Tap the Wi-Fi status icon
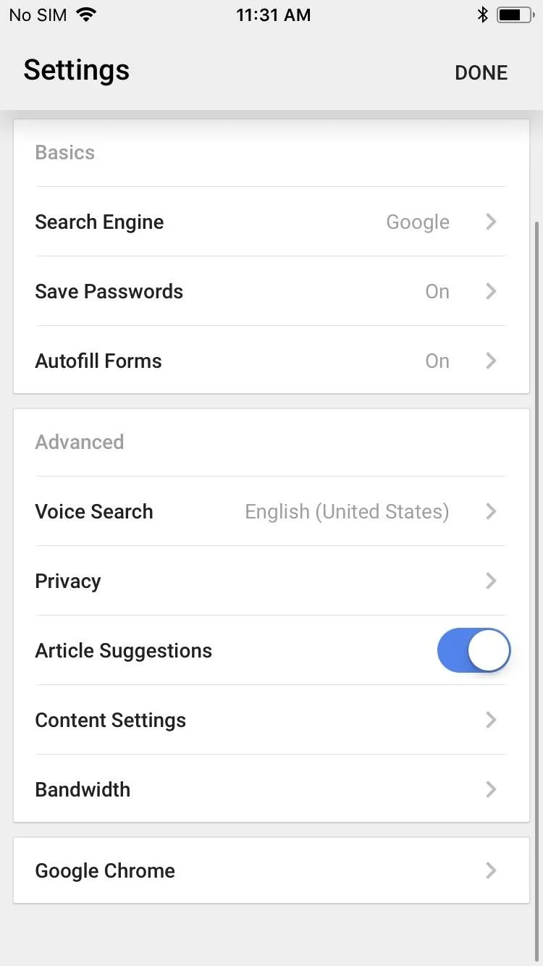 click(86, 14)
